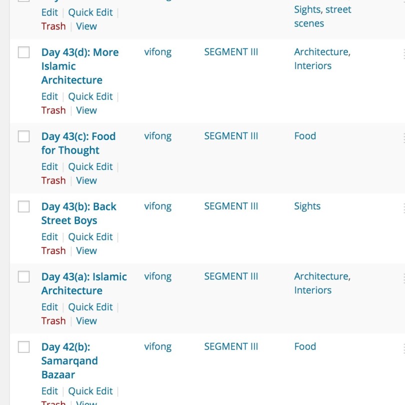This screenshot has height=405, width=405.
Task: Select the Day 43(b) Back Street Boys checkbox
Action: pyautogui.click(x=24, y=206)
